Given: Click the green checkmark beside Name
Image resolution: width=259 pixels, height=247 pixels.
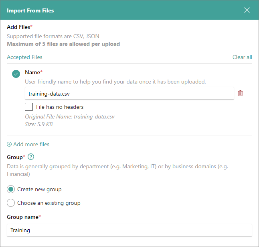Looking at the screenshot, I should (16, 73).
